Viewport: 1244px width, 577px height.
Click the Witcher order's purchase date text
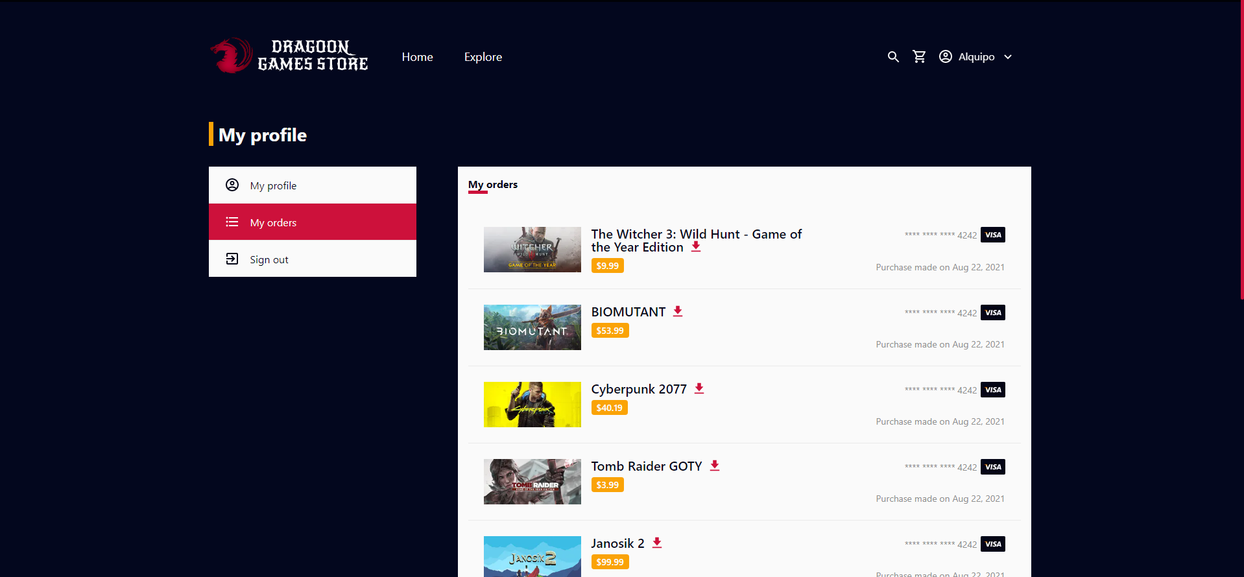pos(940,267)
